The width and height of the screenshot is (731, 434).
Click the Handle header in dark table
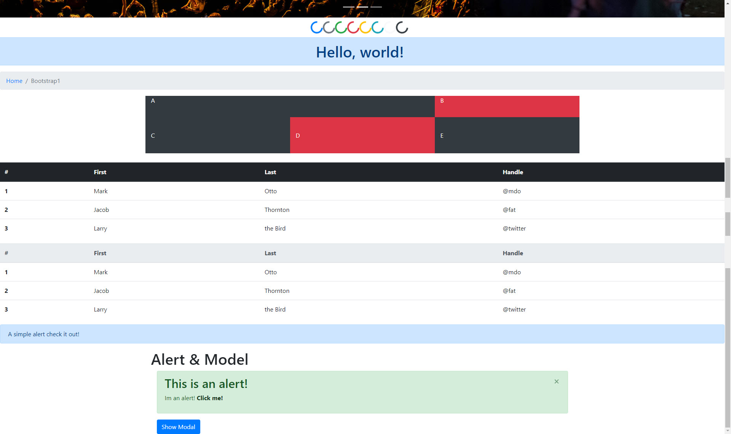point(512,172)
